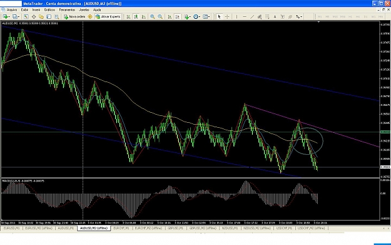Select the horizontal line drawing tool
This screenshot has width=391, height=245.
pos(245,16)
